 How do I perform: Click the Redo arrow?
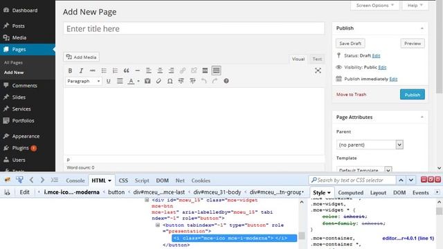pos(215,82)
